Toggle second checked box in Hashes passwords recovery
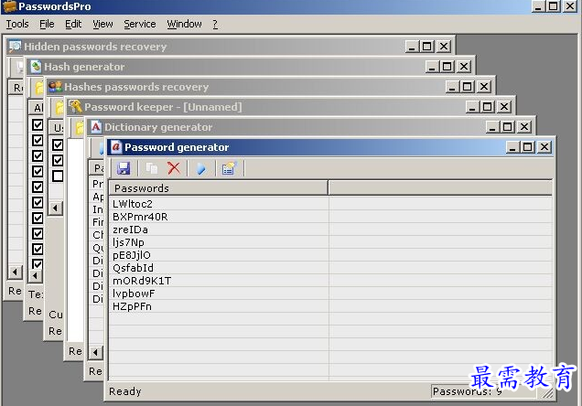This screenshot has width=582, height=406. tap(58, 160)
